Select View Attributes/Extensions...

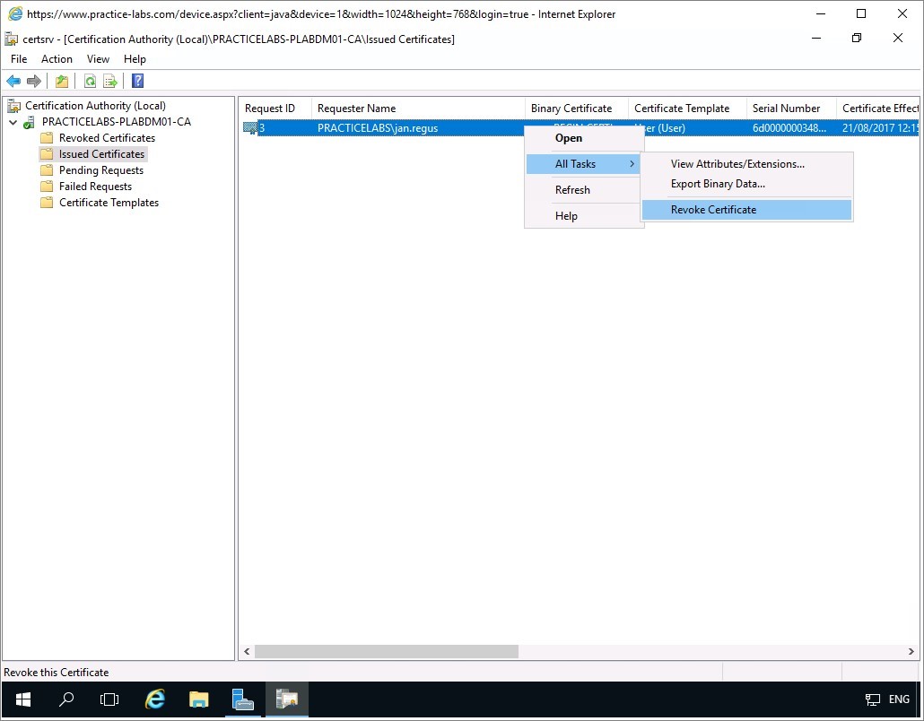coord(746,164)
